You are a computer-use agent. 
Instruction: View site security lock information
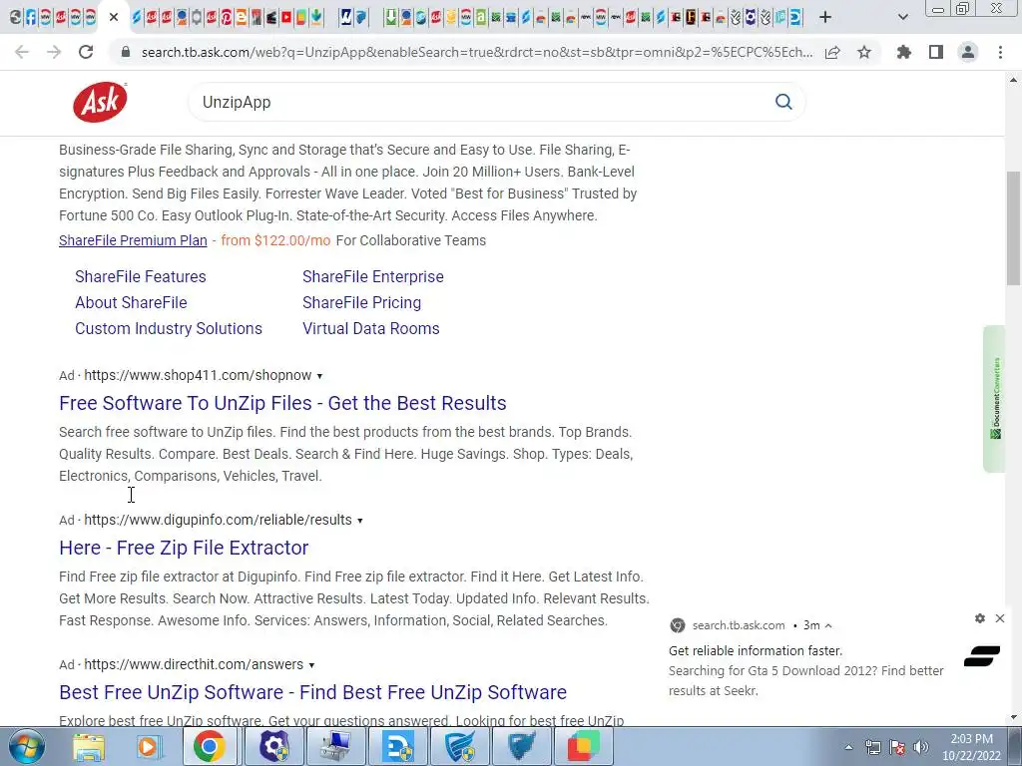point(127,52)
